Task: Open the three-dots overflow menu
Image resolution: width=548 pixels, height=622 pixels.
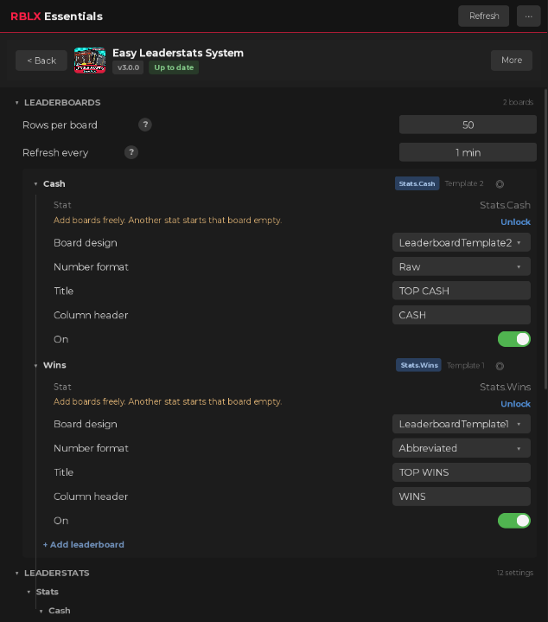Action: [x=529, y=16]
